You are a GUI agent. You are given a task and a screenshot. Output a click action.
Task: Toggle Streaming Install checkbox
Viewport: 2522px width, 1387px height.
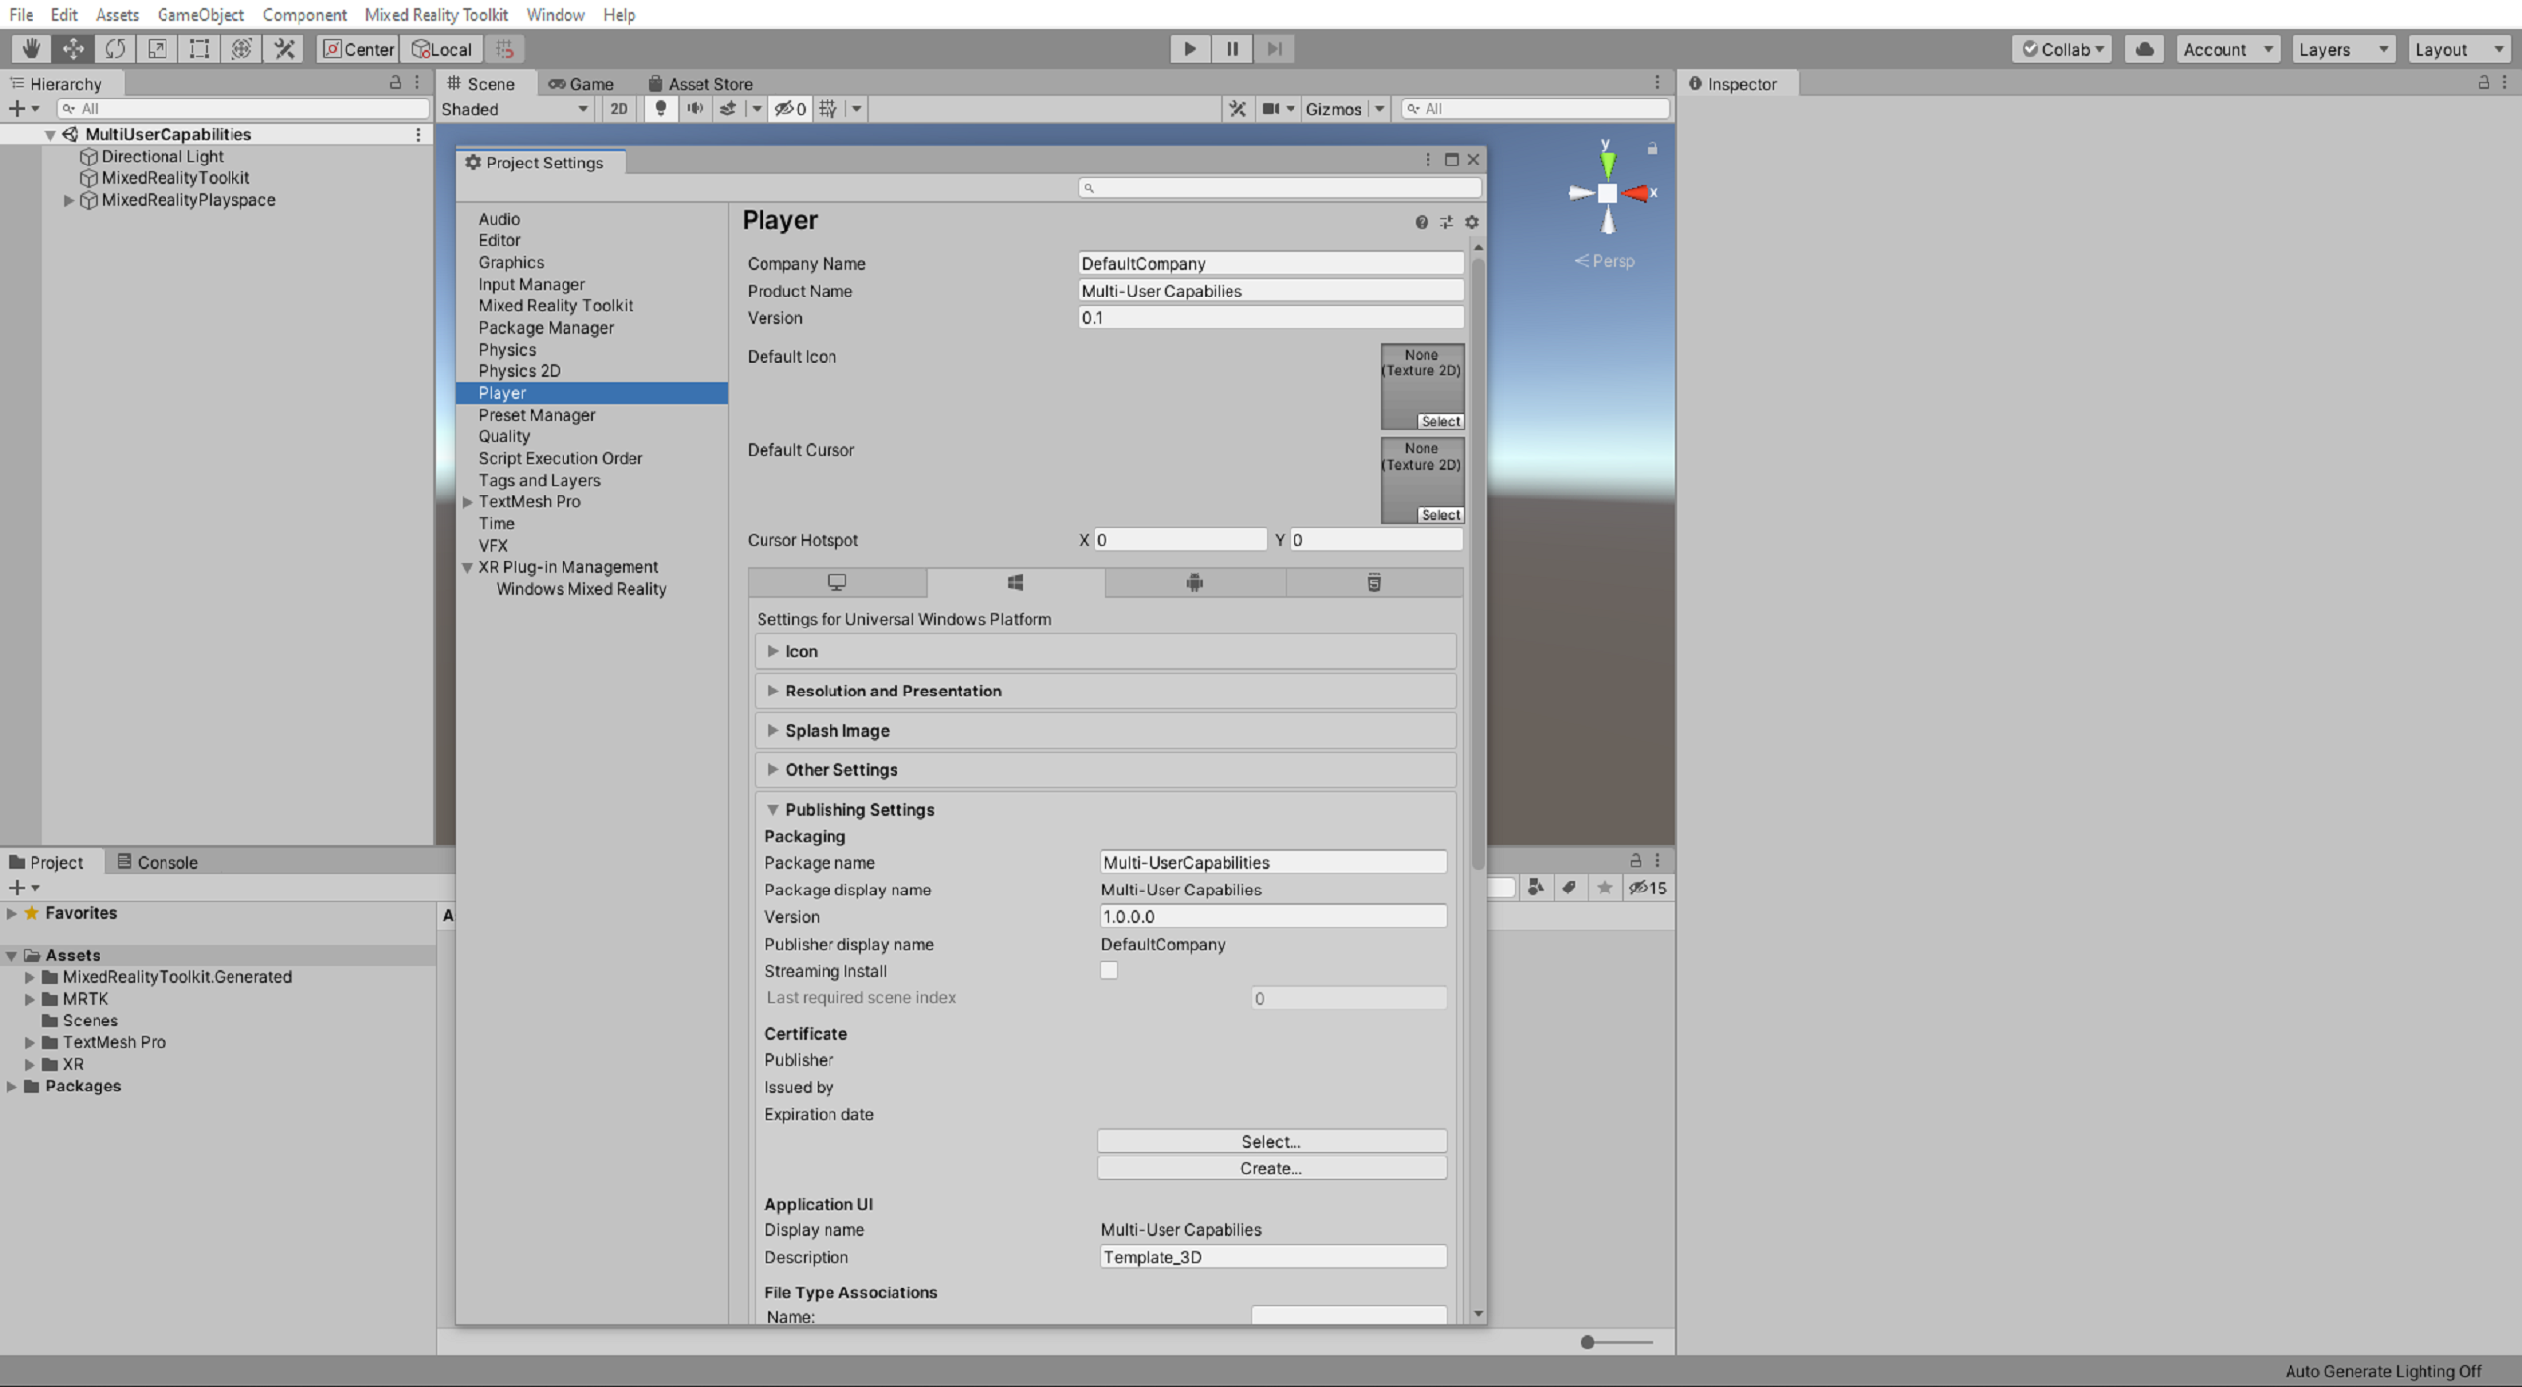pyautogui.click(x=1108, y=970)
